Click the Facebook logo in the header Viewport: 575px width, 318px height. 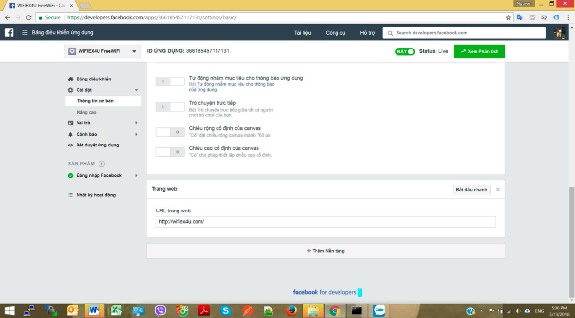(x=9, y=33)
